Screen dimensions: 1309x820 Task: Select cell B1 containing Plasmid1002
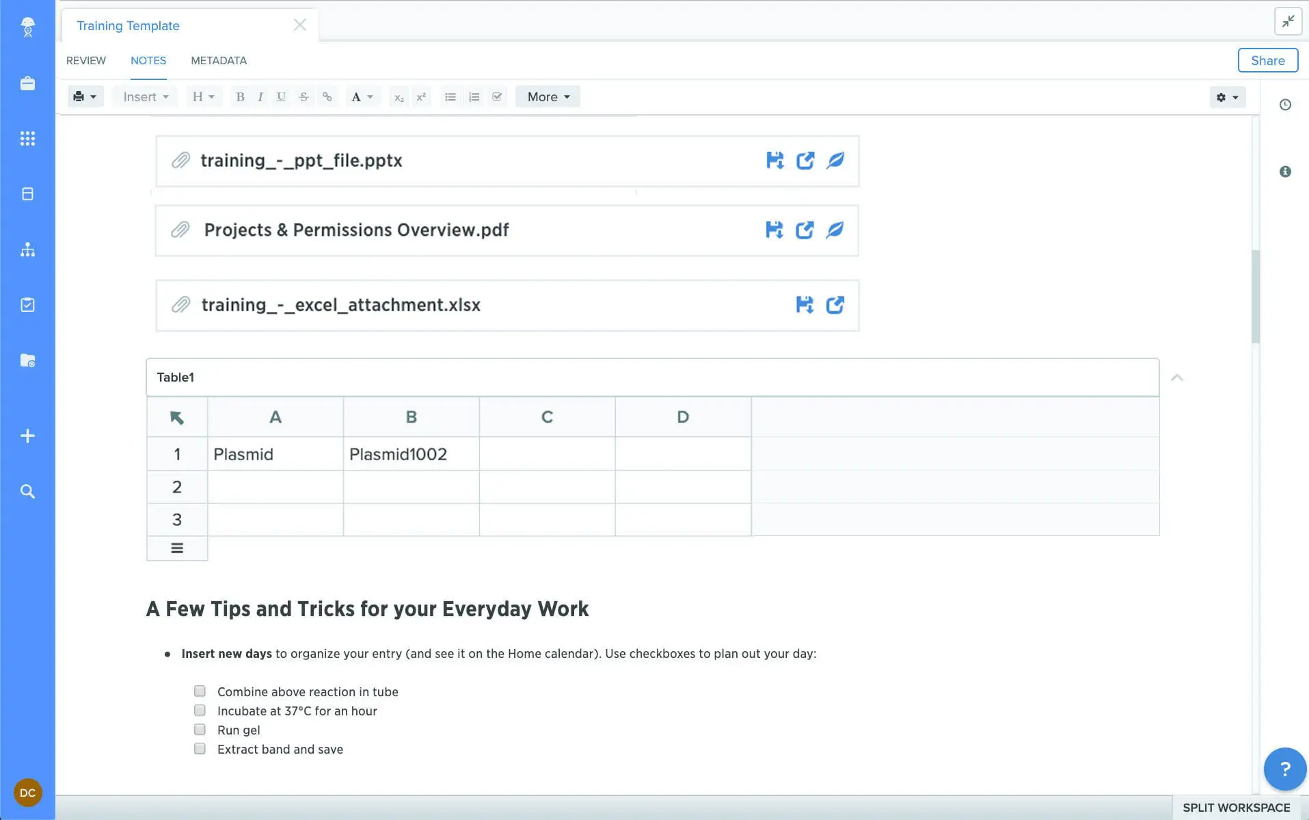[x=411, y=455]
